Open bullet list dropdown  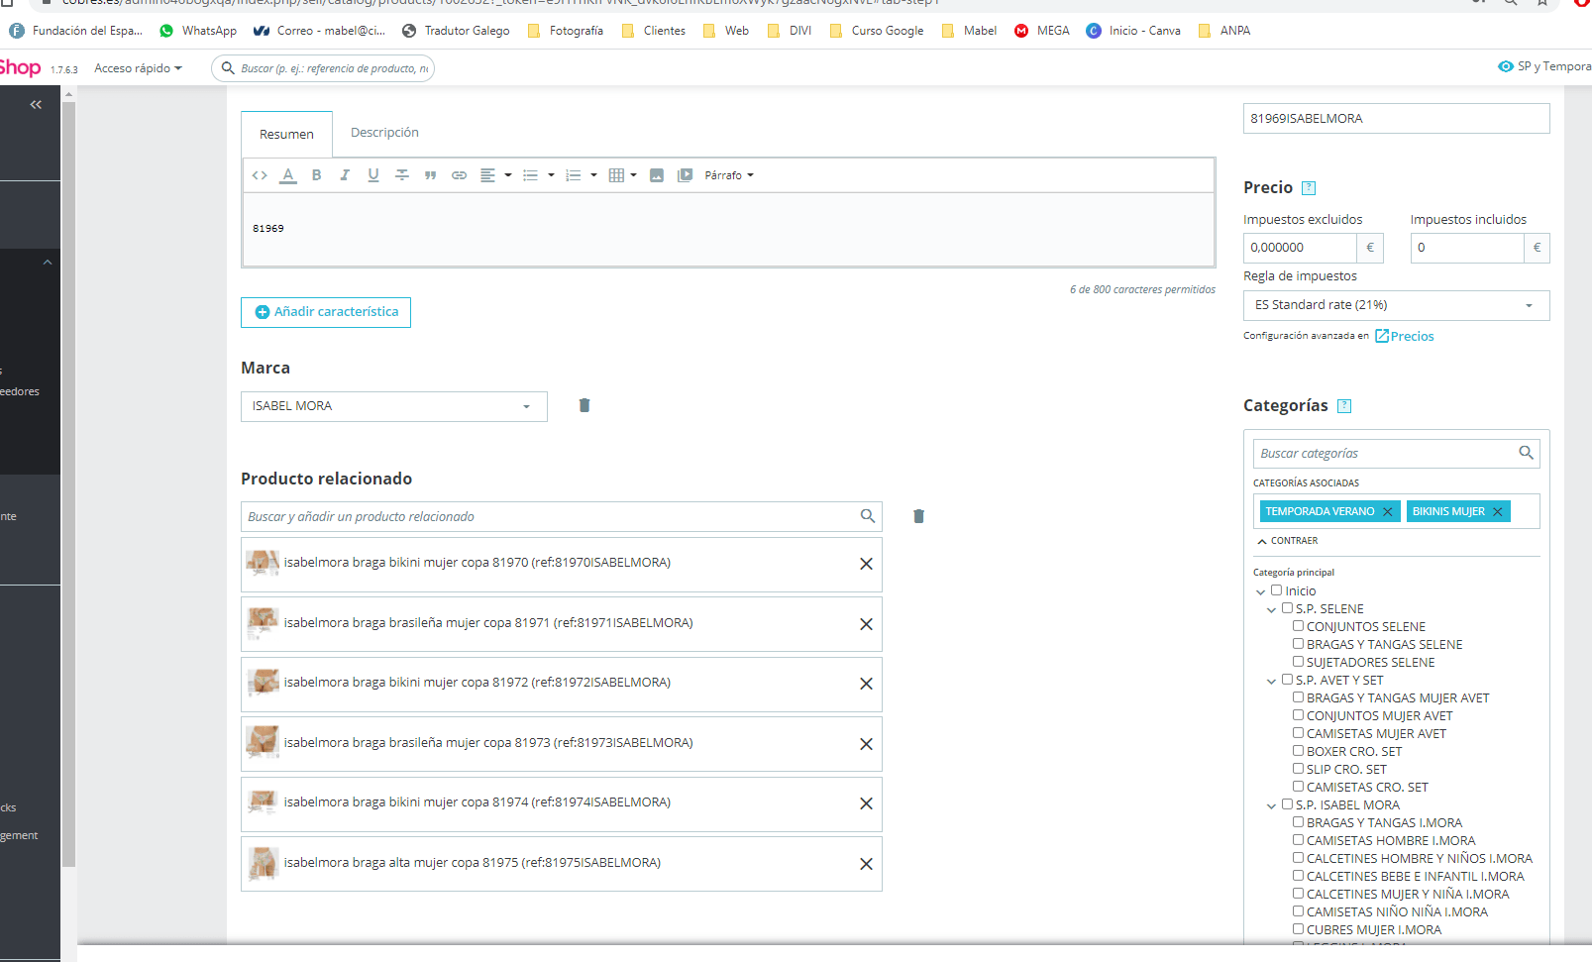[539, 175]
